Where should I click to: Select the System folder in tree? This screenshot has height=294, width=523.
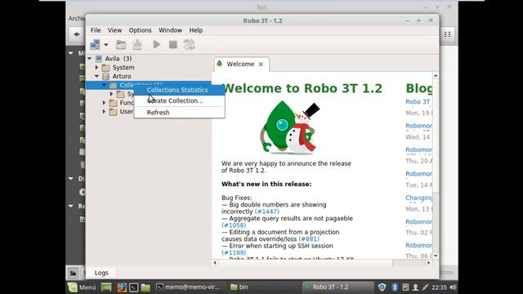(123, 67)
